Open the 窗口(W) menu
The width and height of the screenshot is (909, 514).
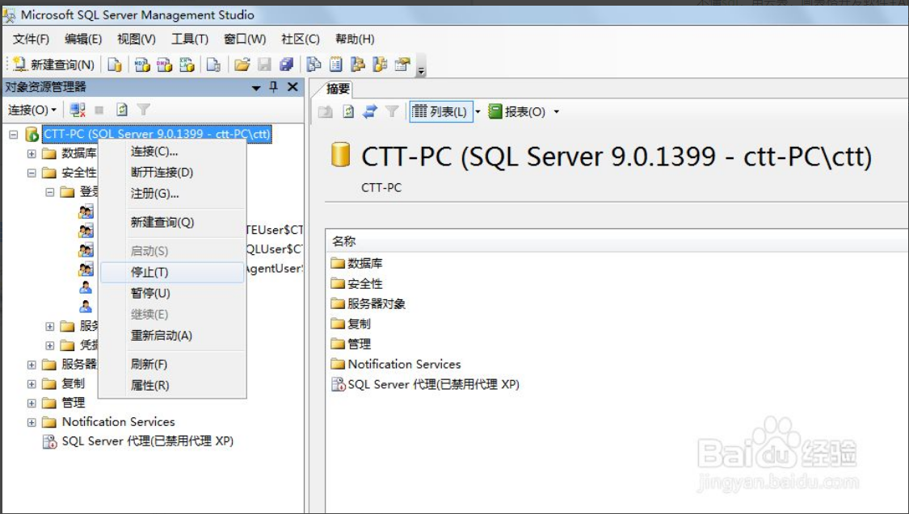pyautogui.click(x=245, y=39)
